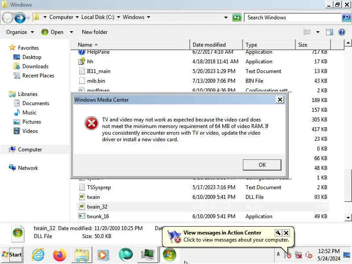This screenshot has height=264, width=352.
Task: Click the Explorer back arrow button
Action: [x=7, y=18]
